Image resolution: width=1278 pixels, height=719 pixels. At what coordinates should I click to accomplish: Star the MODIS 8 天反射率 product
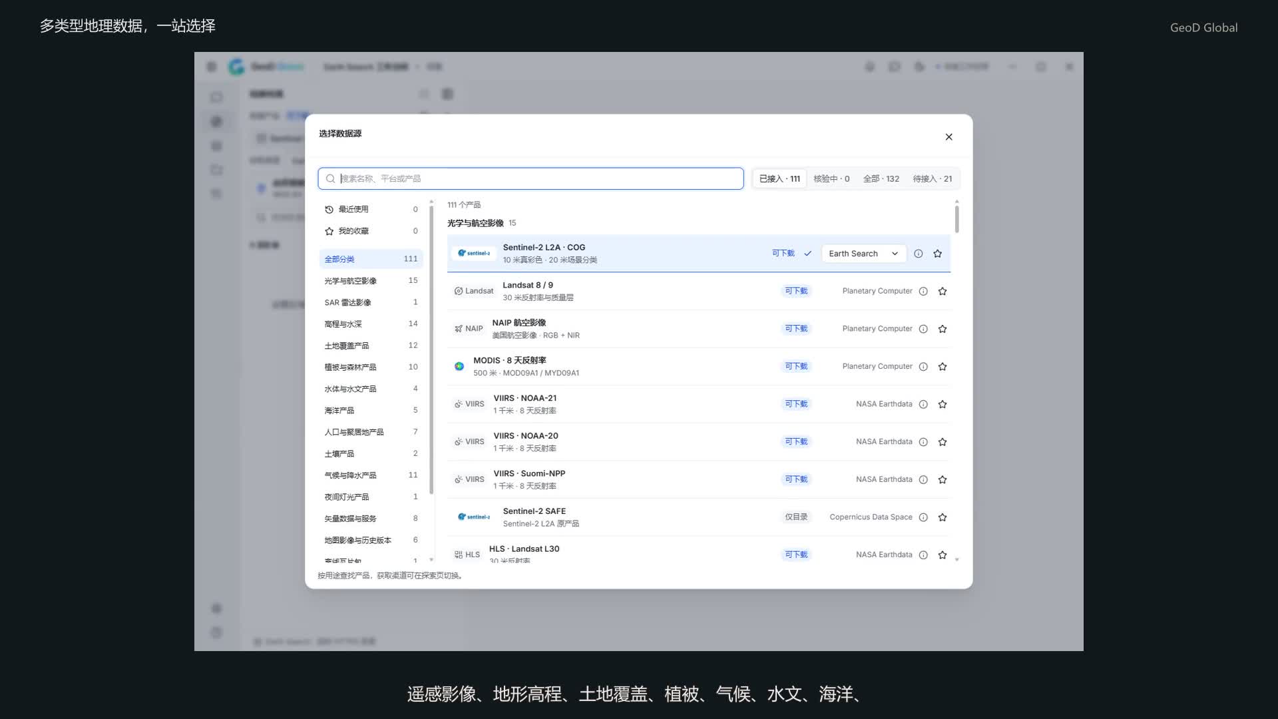click(942, 367)
